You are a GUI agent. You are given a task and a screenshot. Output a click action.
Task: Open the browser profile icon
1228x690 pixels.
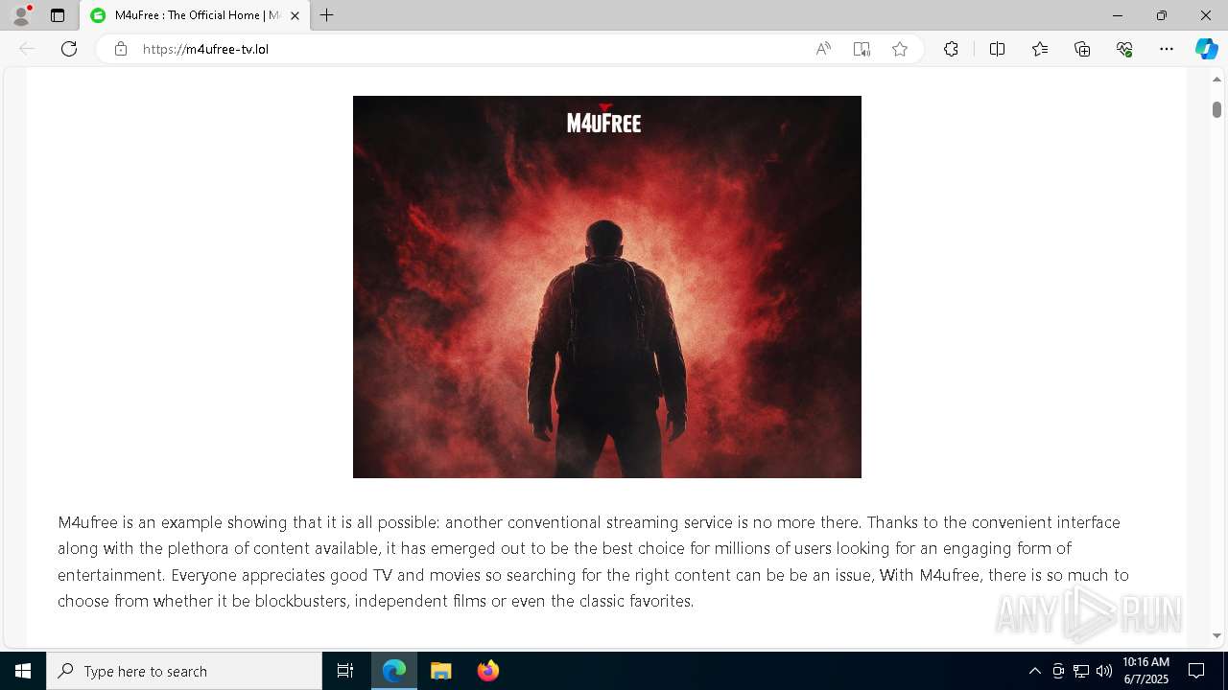pos(21,15)
